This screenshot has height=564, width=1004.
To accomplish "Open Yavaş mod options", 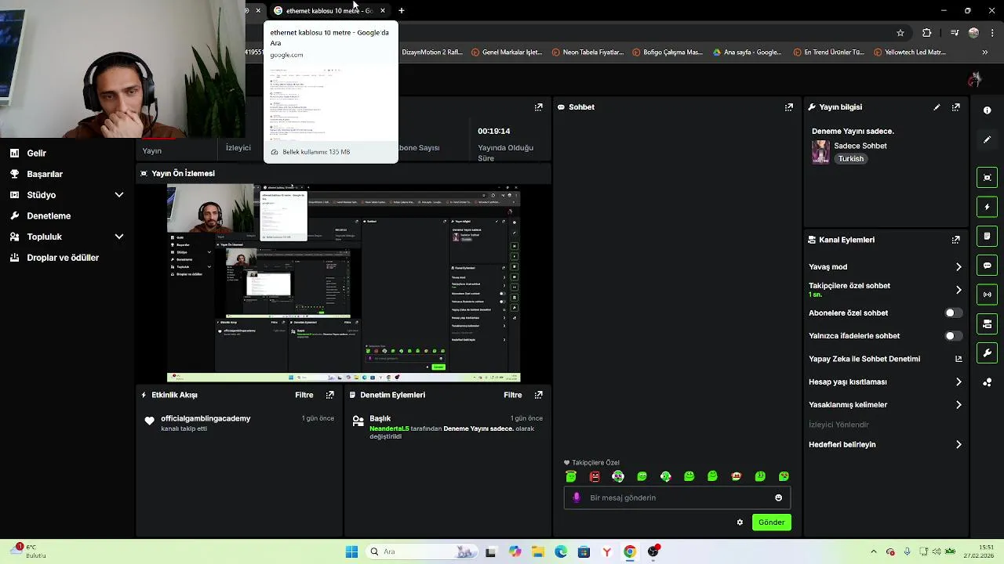I will point(885,267).
